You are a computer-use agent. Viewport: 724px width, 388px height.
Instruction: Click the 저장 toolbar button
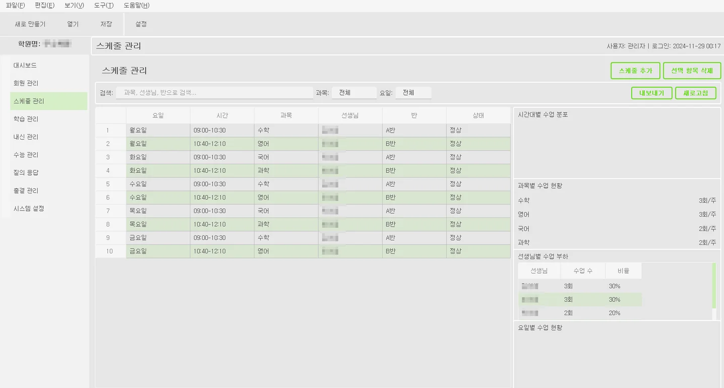(106, 24)
